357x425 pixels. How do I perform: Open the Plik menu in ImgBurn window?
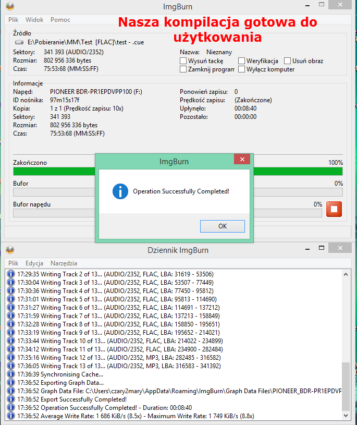tap(13, 20)
